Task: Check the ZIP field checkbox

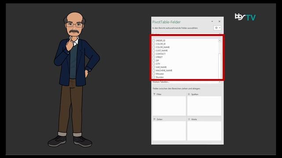Action: click(x=154, y=61)
